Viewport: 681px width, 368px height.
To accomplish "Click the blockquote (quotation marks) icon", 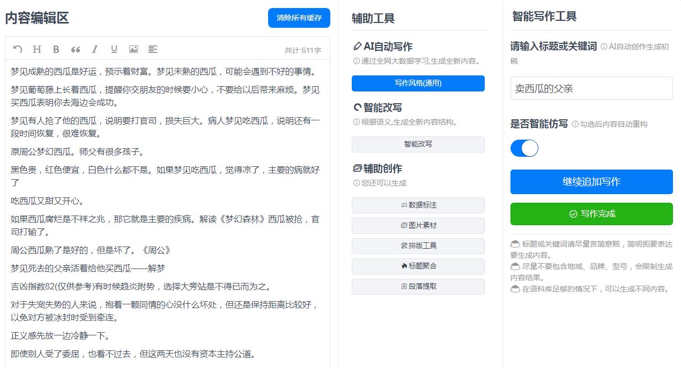I will [x=75, y=49].
